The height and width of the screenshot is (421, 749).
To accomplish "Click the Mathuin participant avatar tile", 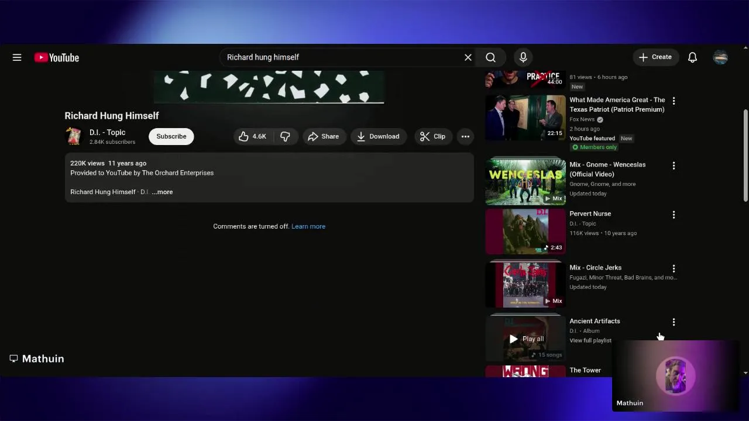I will tap(675, 375).
